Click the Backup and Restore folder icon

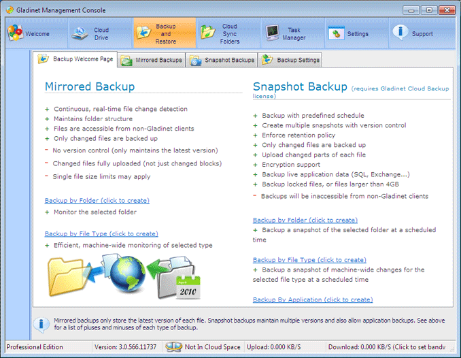click(x=143, y=33)
